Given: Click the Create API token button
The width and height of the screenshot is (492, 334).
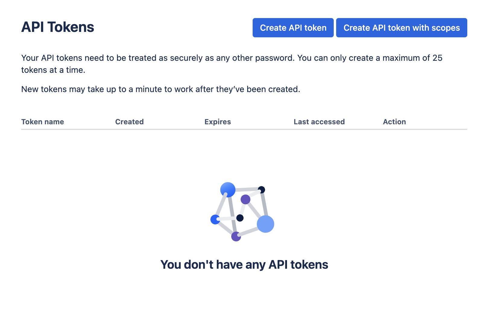Looking at the screenshot, I should pos(293,28).
